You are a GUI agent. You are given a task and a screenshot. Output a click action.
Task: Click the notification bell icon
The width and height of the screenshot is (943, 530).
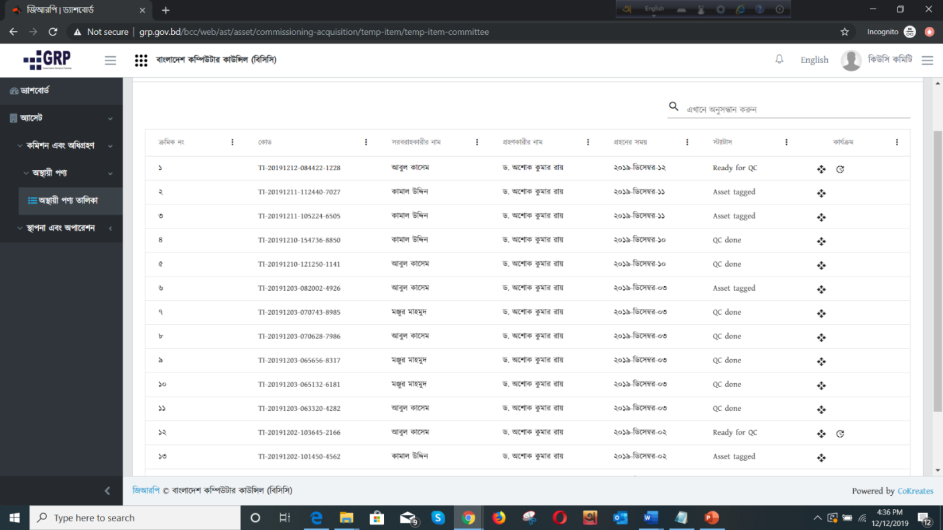coord(779,60)
